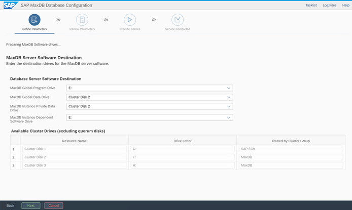Click the G: drive letter field
The width and height of the screenshot is (352, 210).
[x=183, y=149]
